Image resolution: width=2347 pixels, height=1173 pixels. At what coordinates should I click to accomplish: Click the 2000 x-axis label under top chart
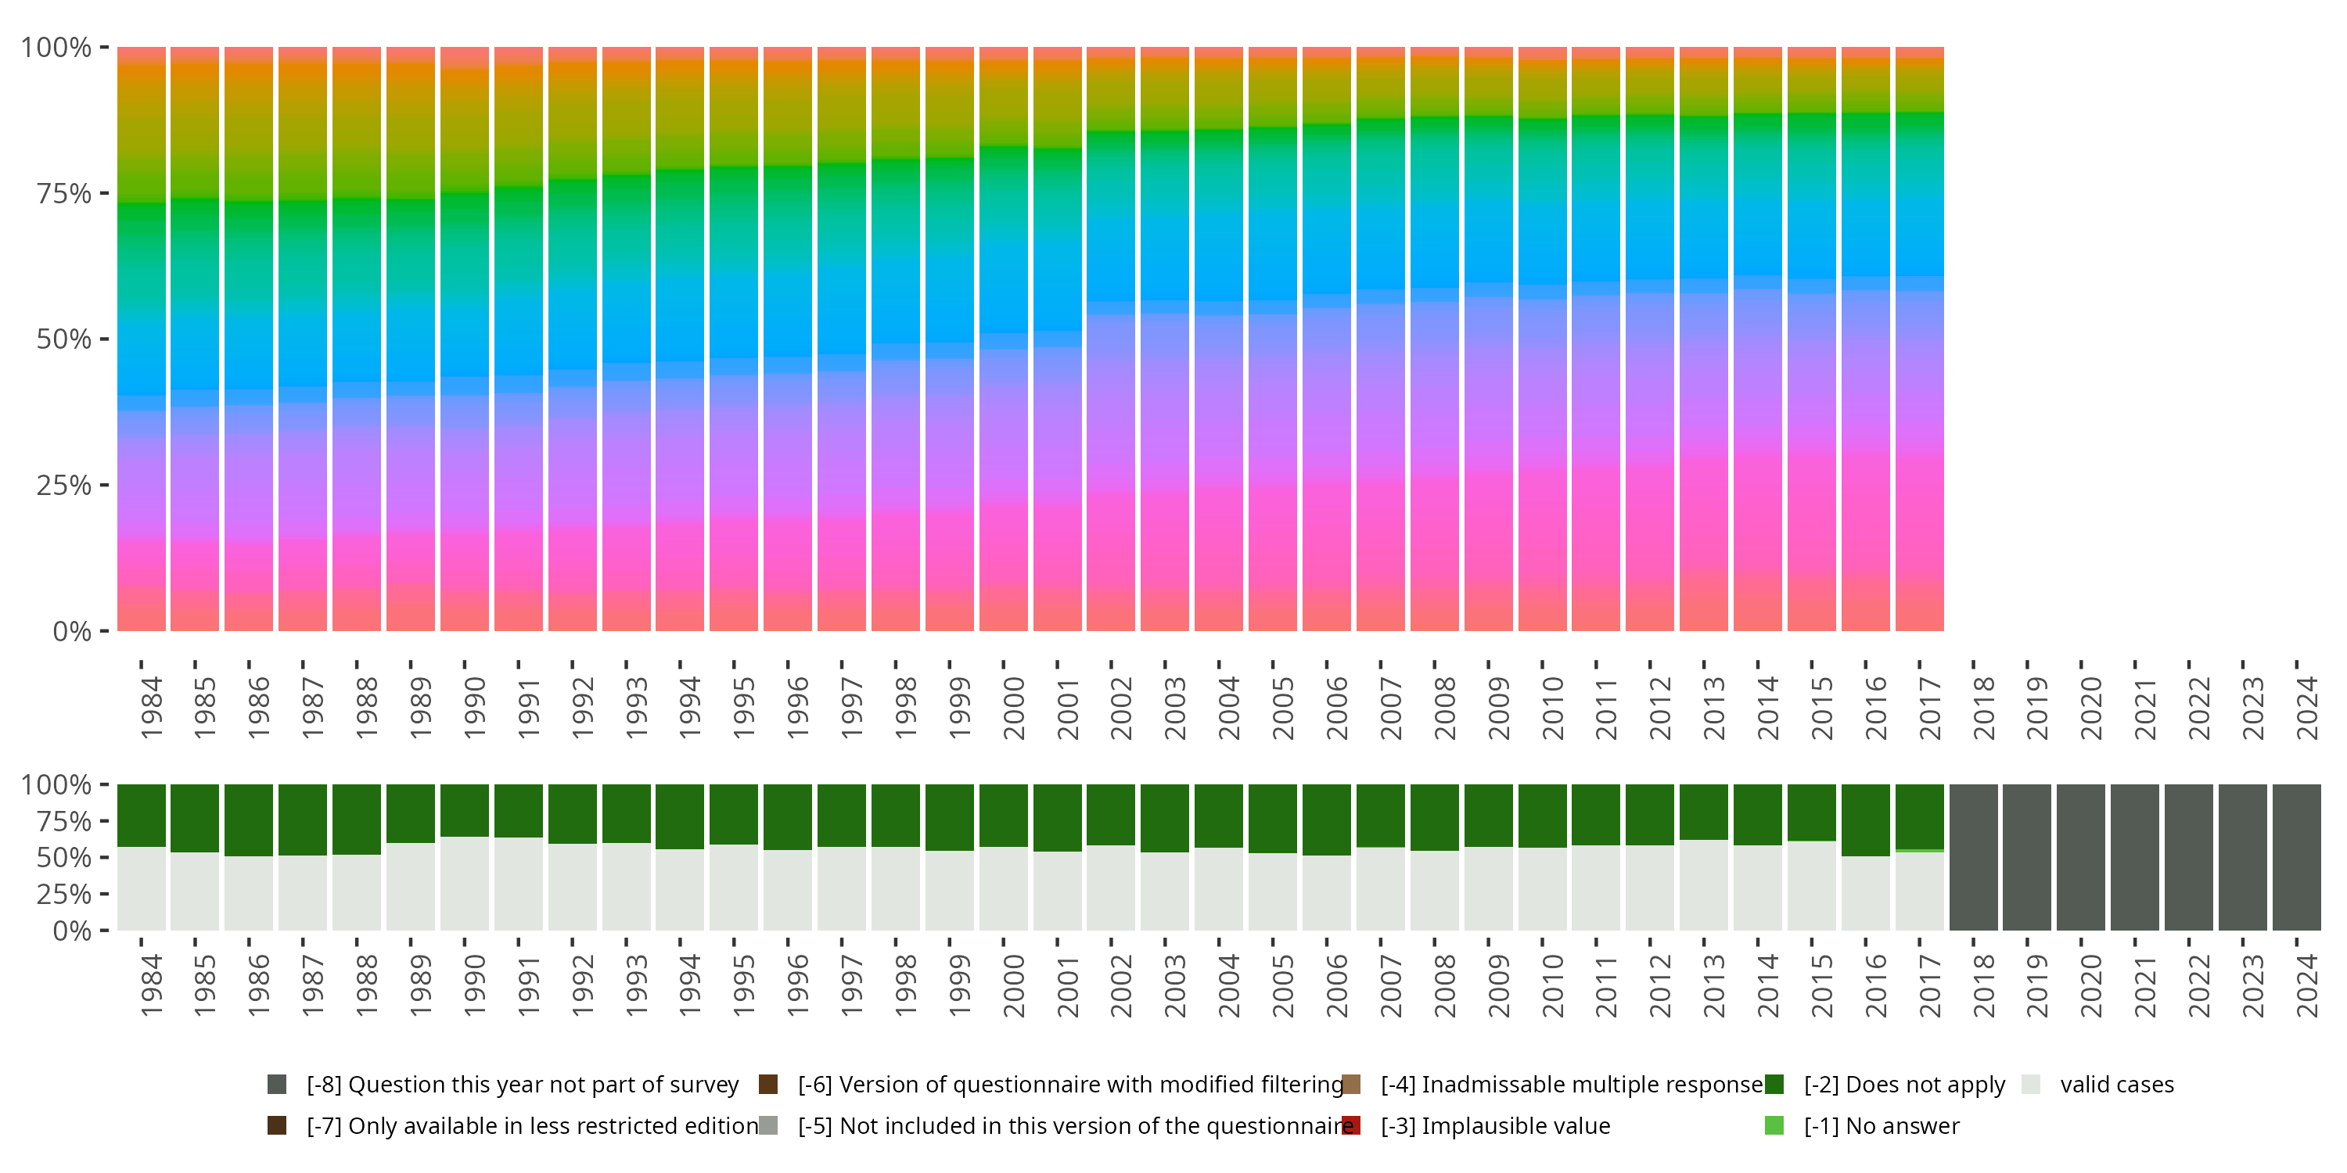click(1013, 708)
